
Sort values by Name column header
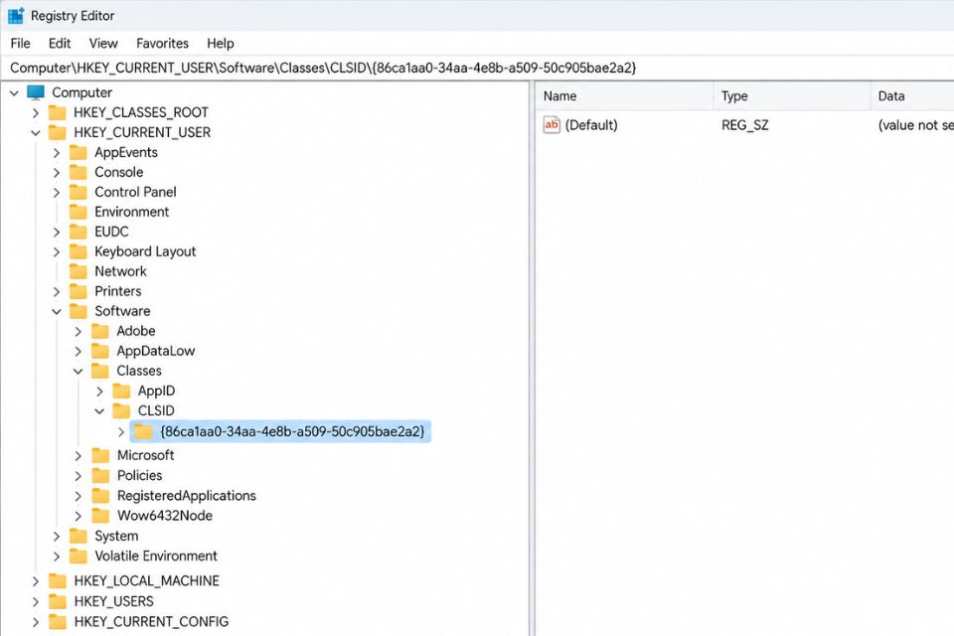pos(624,96)
